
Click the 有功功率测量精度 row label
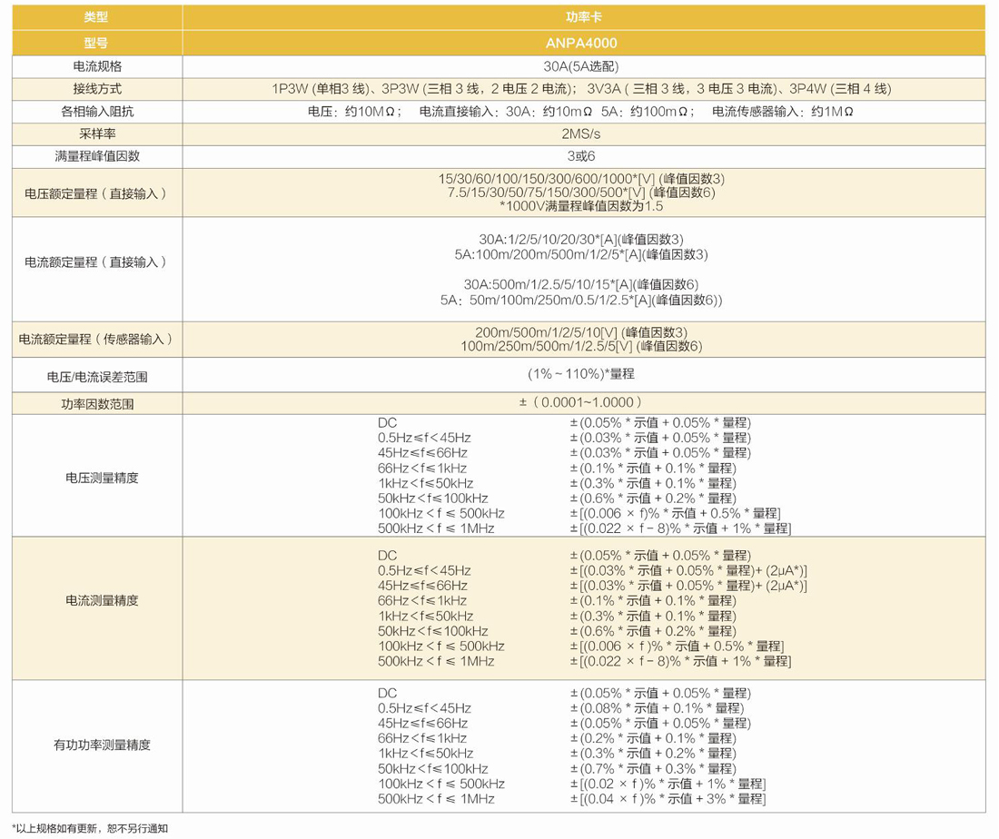coord(96,745)
